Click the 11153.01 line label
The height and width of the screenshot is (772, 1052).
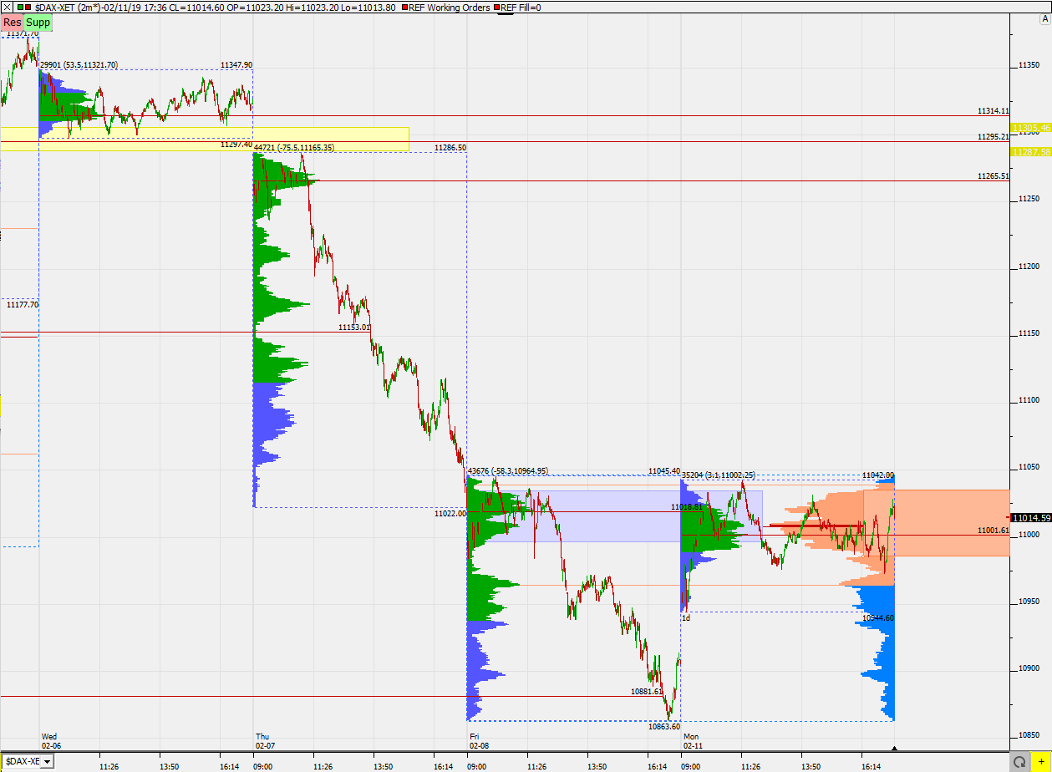click(354, 328)
